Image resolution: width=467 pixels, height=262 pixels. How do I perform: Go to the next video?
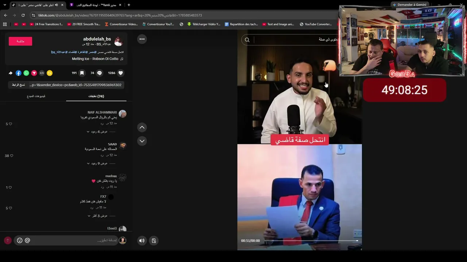142,141
